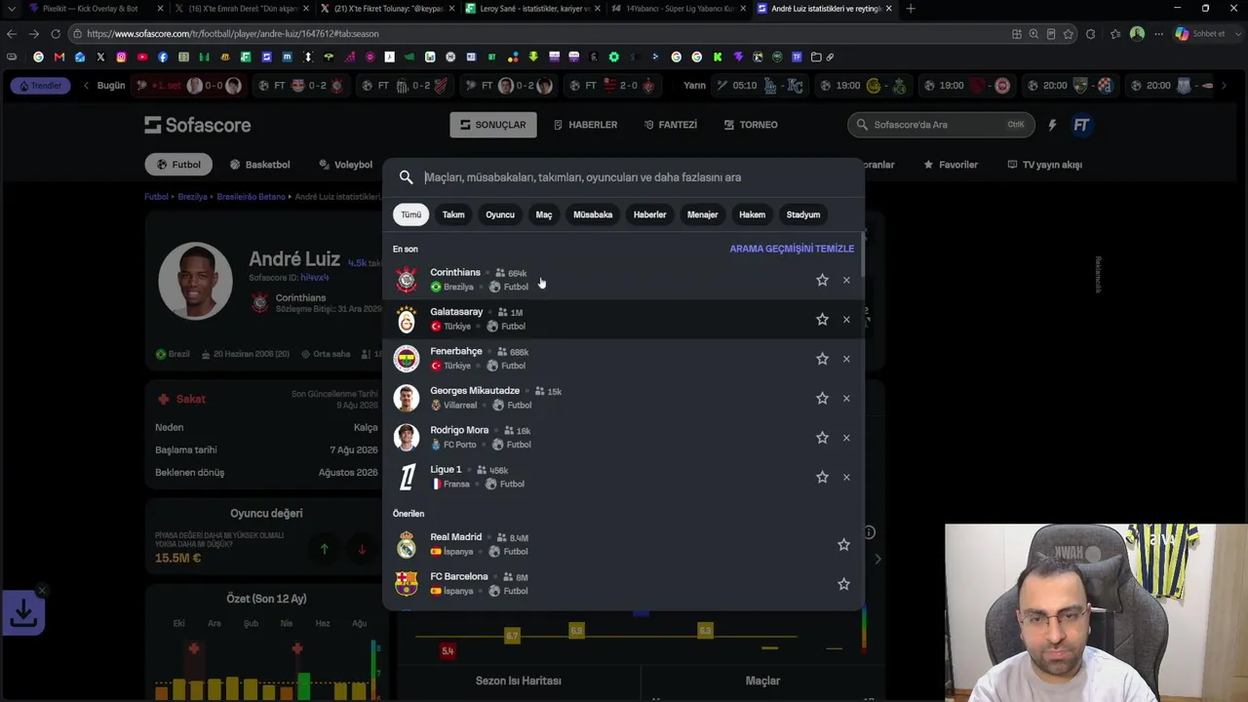Select the Haberler filter chip
The height and width of the screenshot is (702, 1248).
click(649, 214)
